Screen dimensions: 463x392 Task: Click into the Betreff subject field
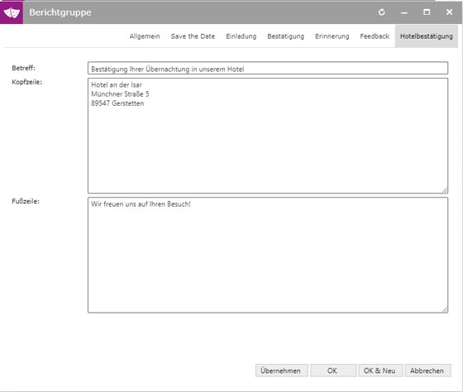268,69
